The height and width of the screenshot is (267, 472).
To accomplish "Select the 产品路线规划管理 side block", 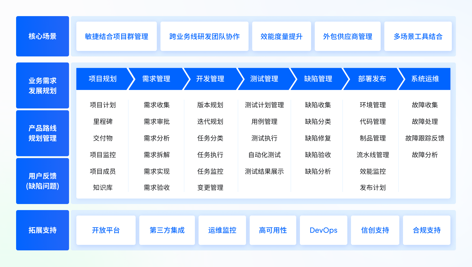I will point(43,133).
